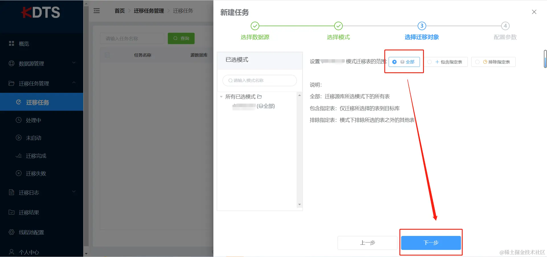This screenshot has height=257, width=547.
Task: Click the 线程池配置 gear icon
Action: pyautogui.click(x=11, y=232)
